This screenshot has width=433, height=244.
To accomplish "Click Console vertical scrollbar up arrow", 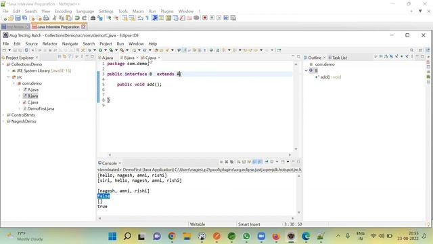I will click(299, 176).
